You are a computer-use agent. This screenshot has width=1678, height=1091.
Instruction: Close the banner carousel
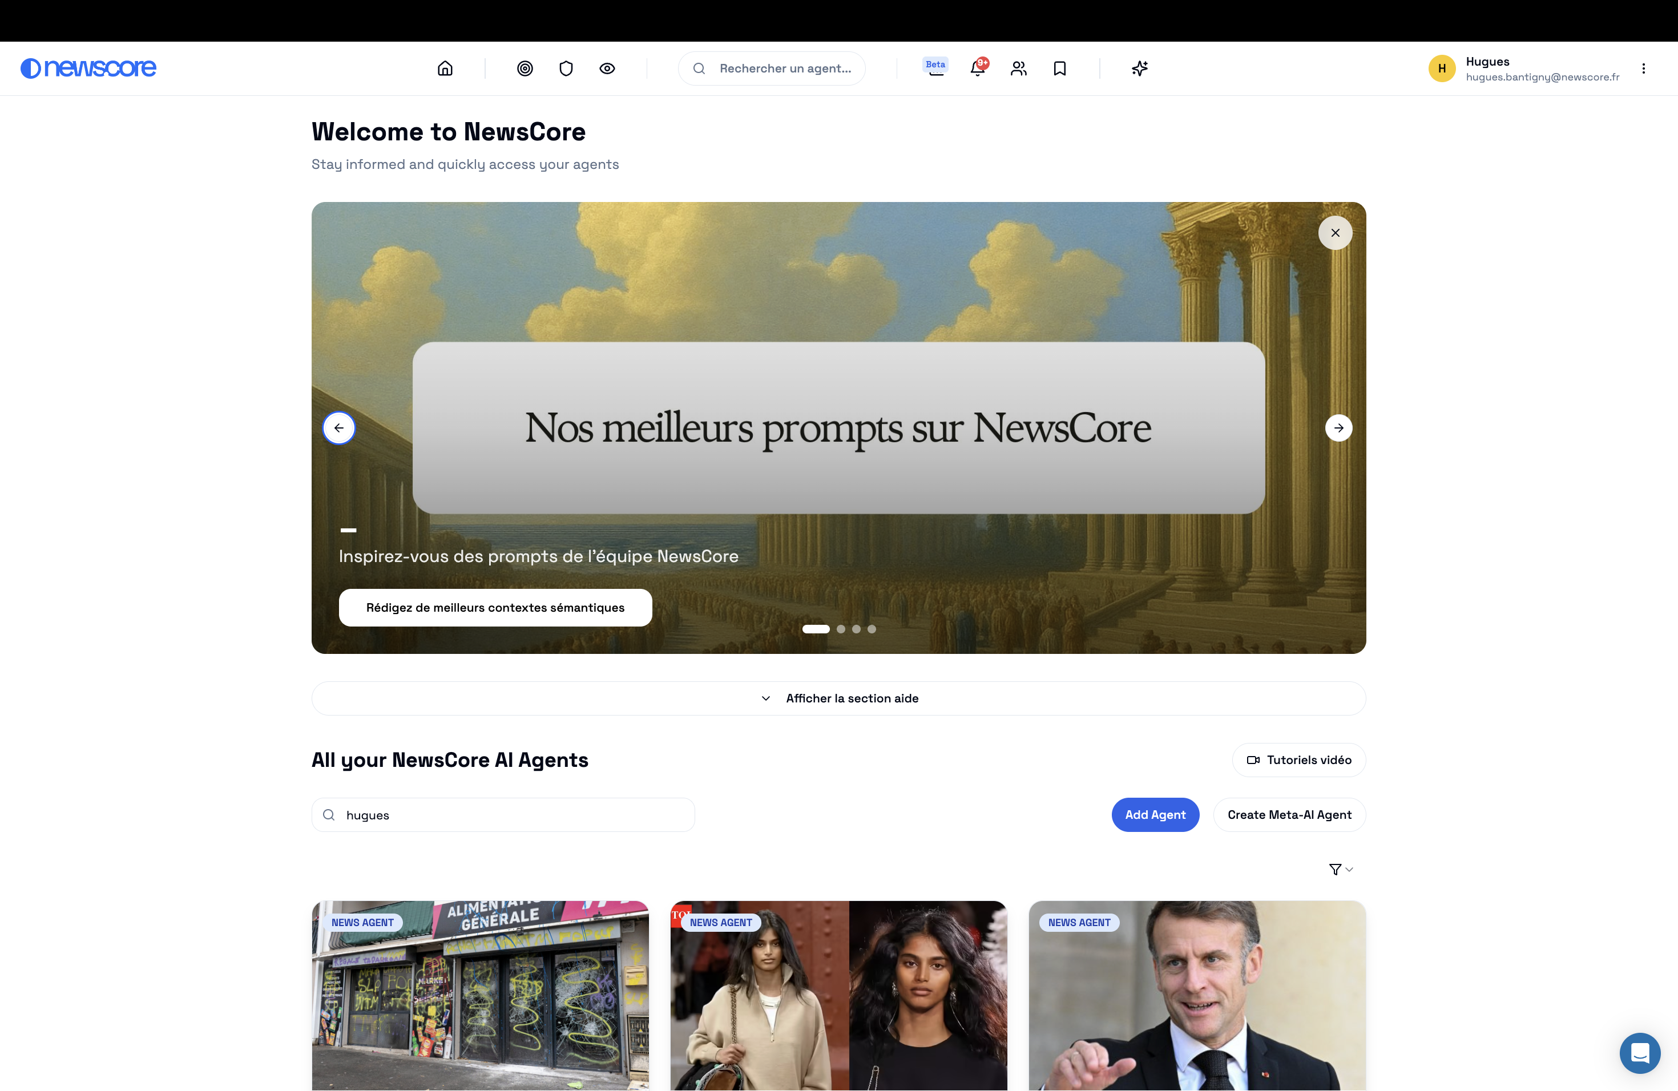pyautogui.click(x=1336, y=233)
